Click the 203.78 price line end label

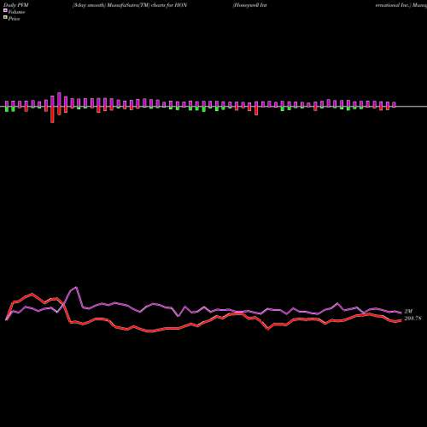point(412,319)
